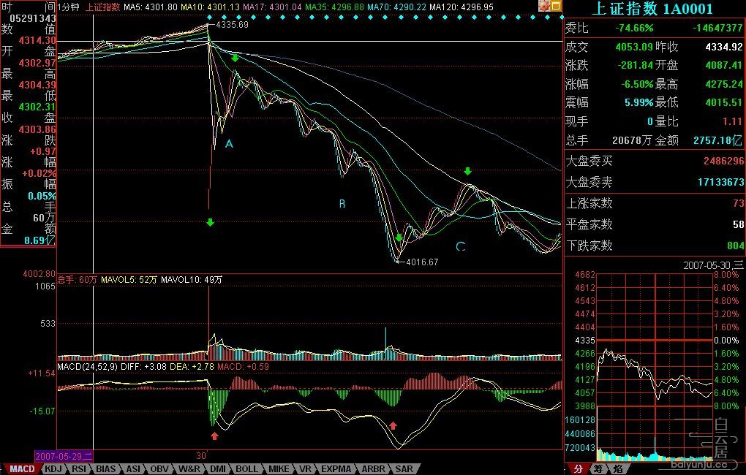Click the 1分钟 period label
Image resolution: width=746 pixels, height=475 pixels.
pyautogui.click(x=69, y=7)
